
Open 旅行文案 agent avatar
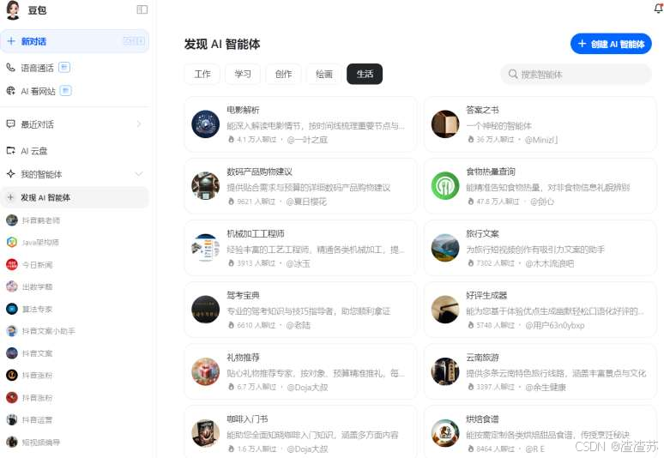coord(445,248)
